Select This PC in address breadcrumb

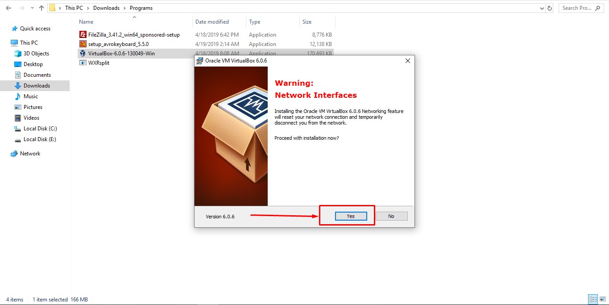tap(74, 8)
